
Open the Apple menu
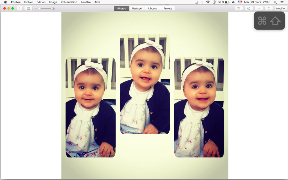point(5,2)
